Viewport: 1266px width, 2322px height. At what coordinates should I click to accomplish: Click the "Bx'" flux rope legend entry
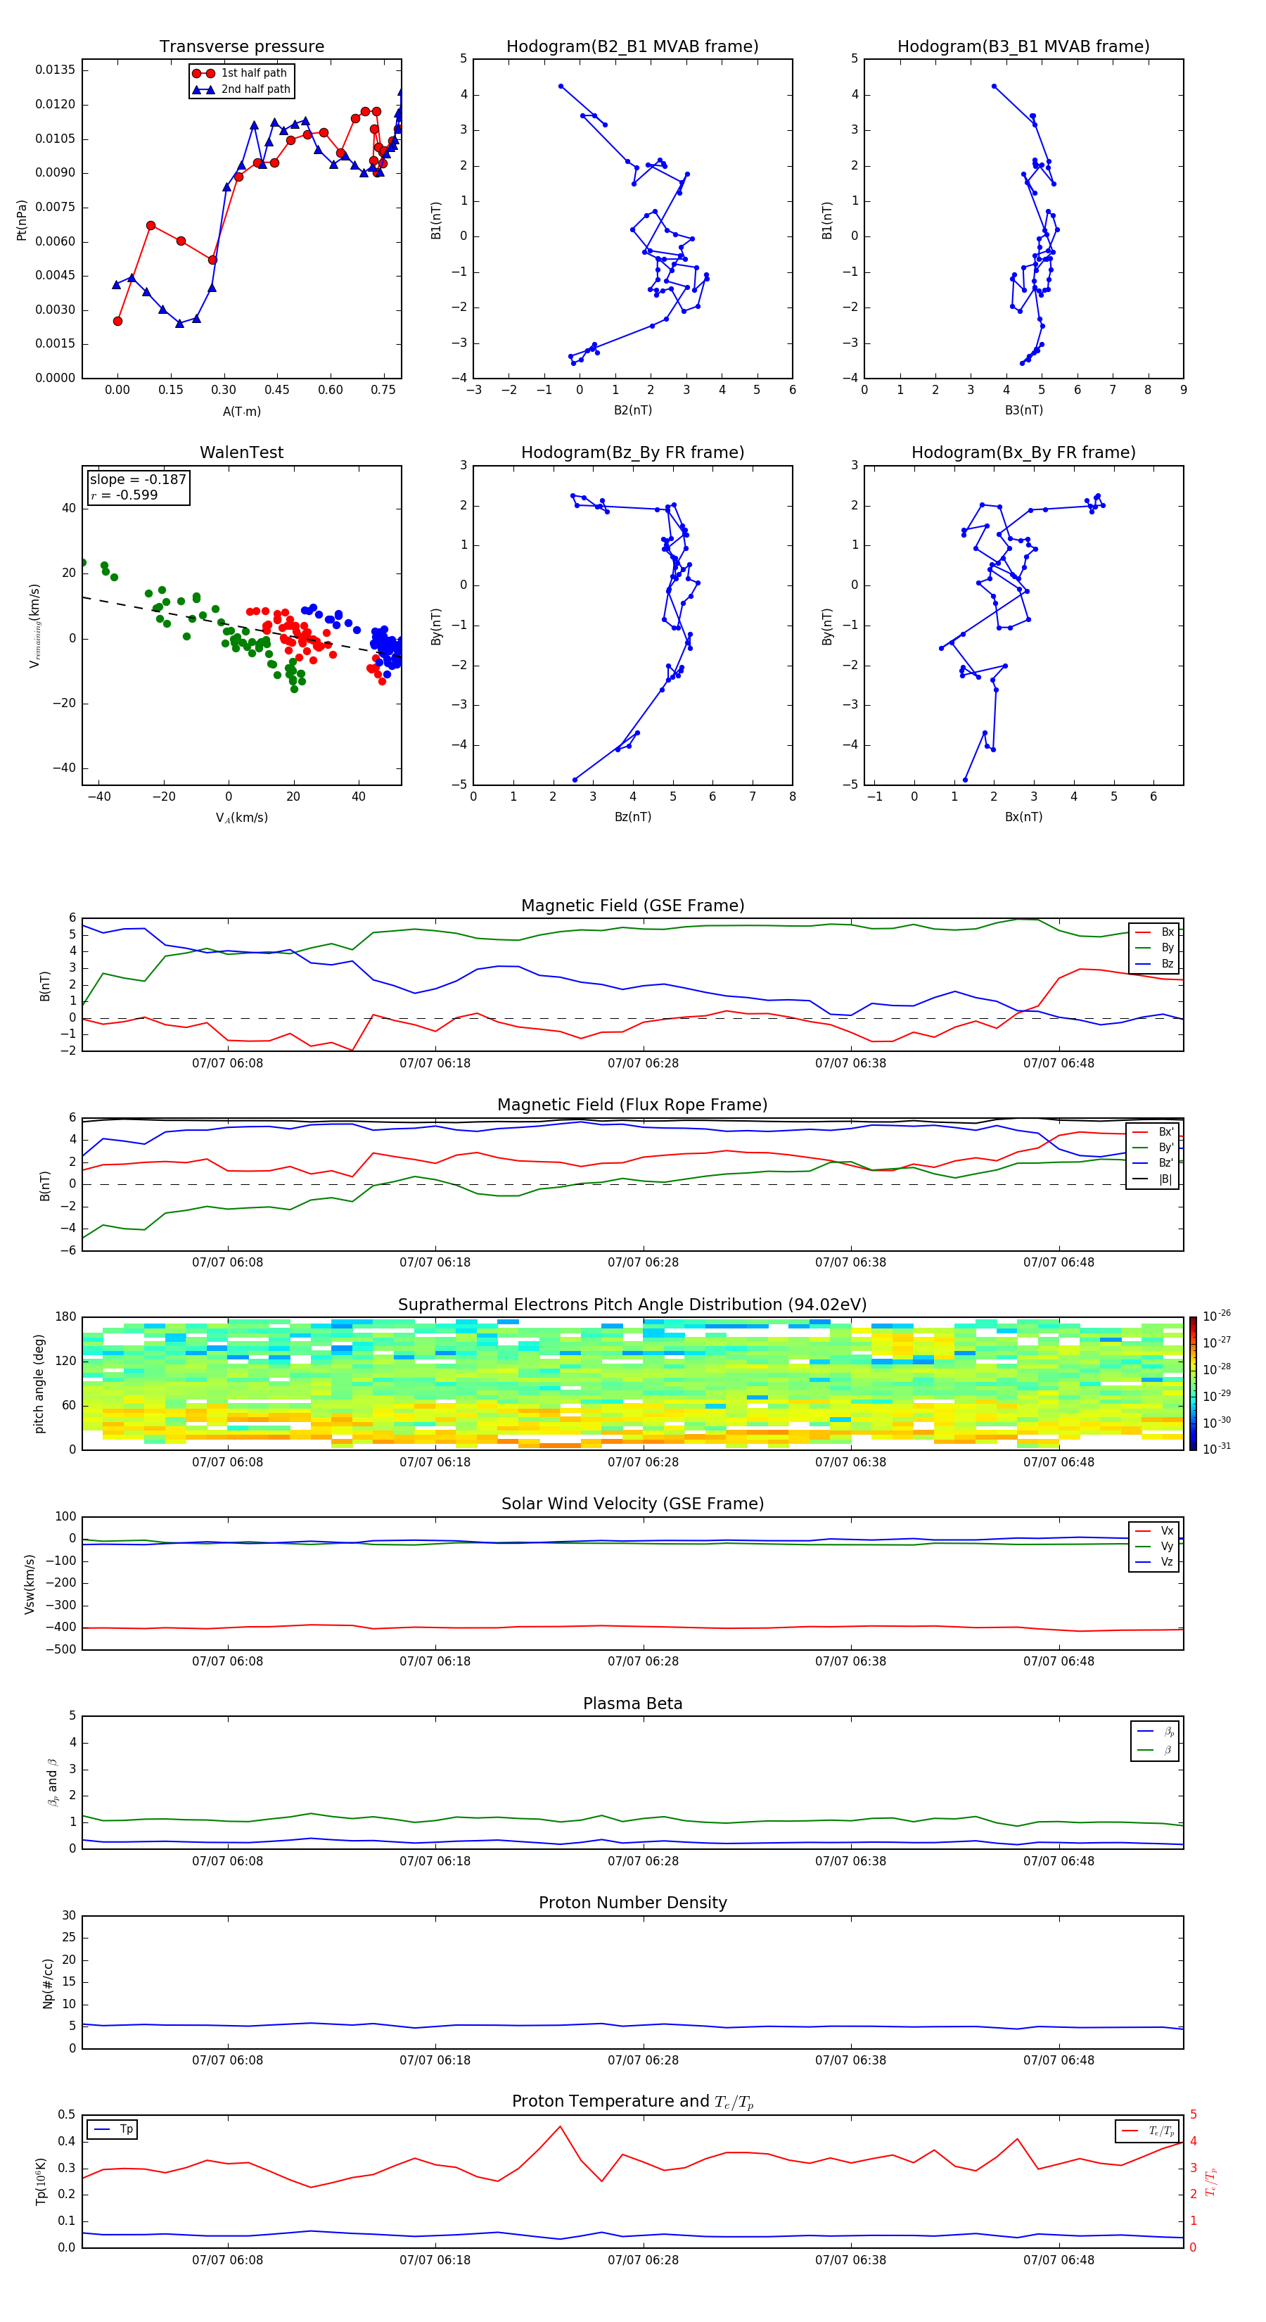tap(1153, 1132)
